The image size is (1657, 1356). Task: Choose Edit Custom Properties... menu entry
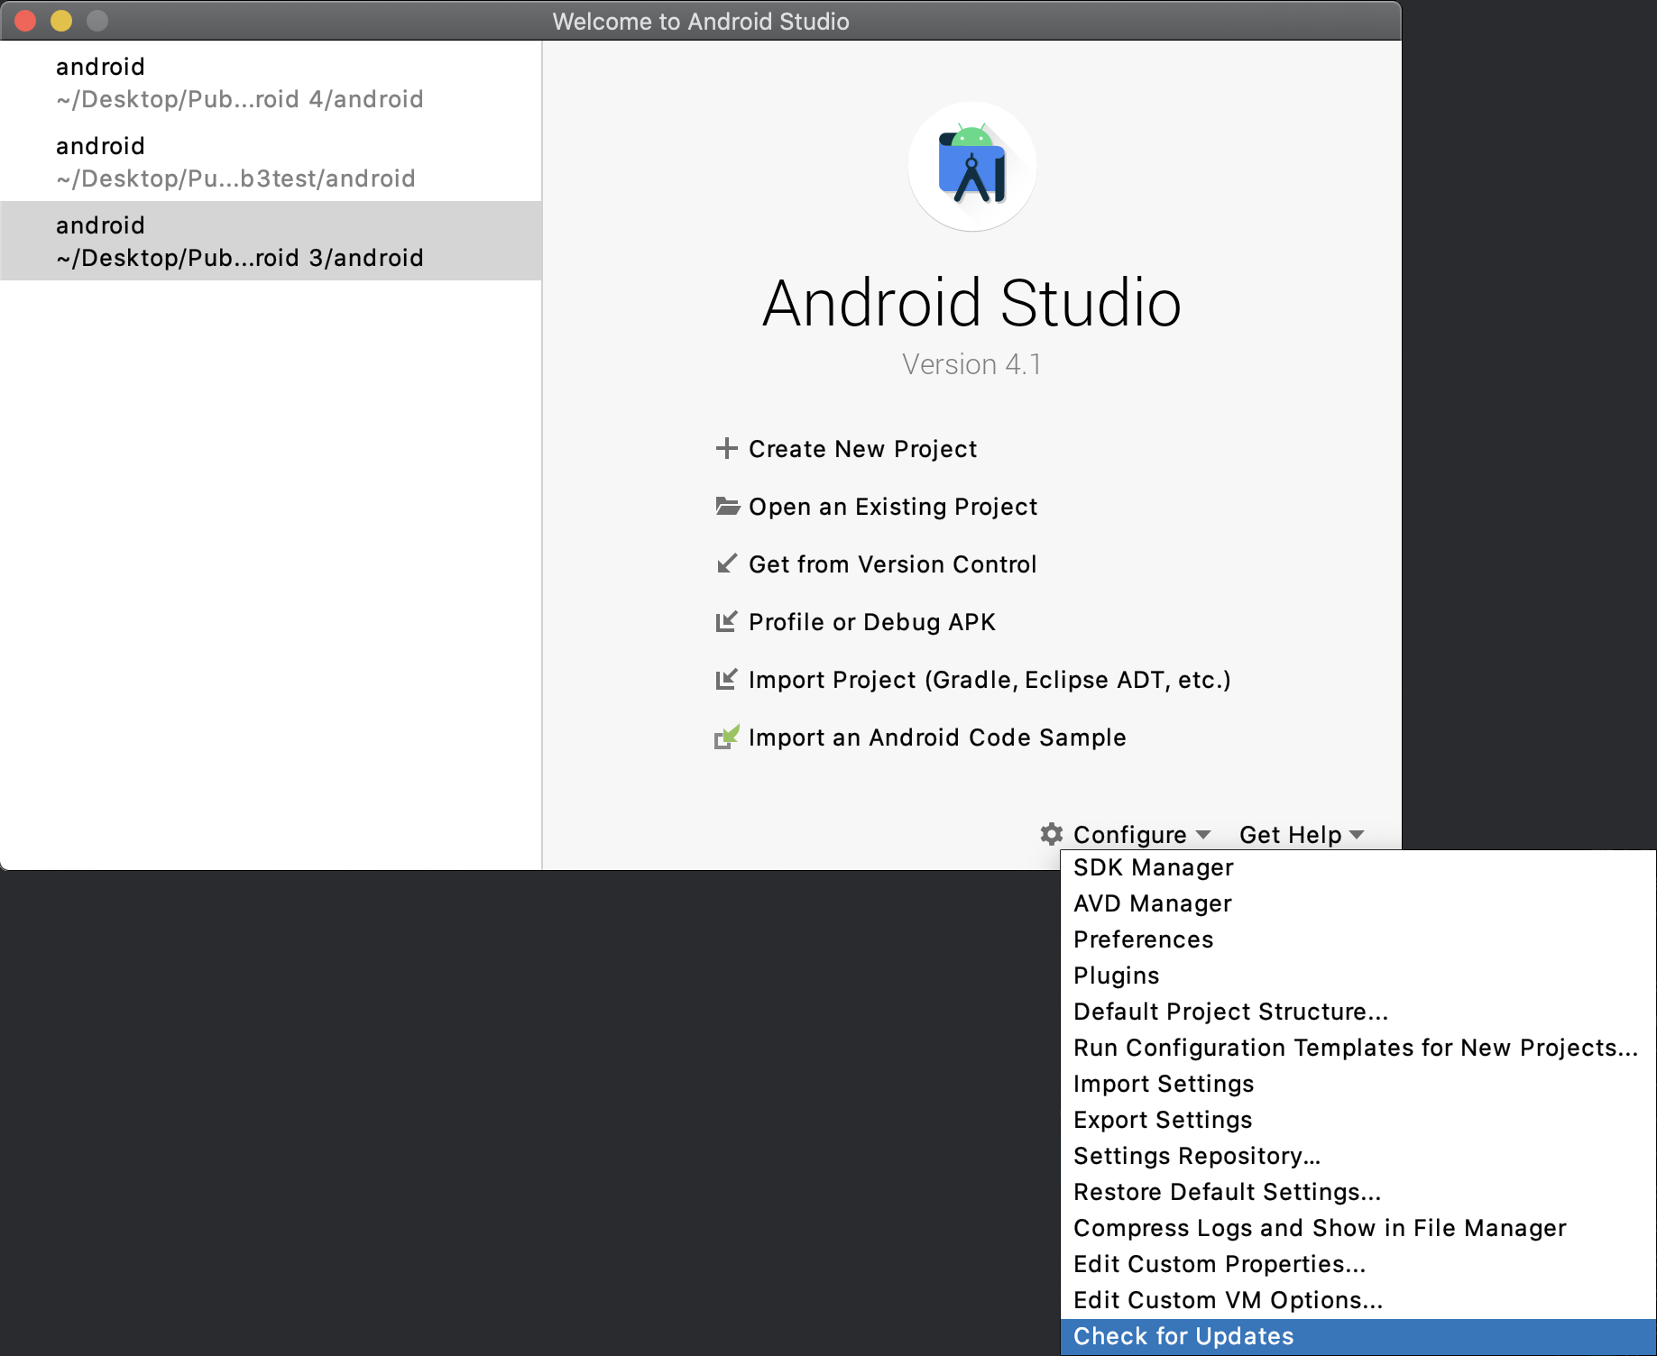point(1358,1264)
